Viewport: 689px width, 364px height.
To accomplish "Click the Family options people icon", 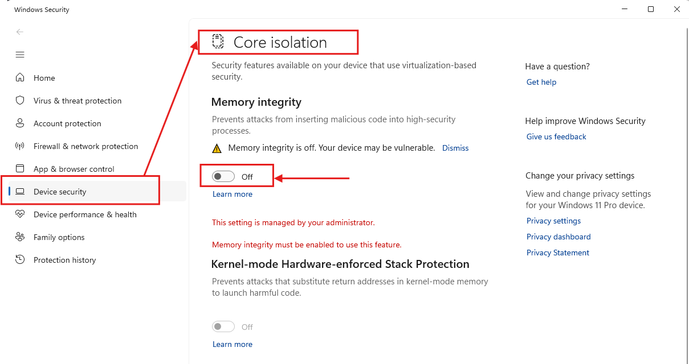I will click(x=20, y=237).
